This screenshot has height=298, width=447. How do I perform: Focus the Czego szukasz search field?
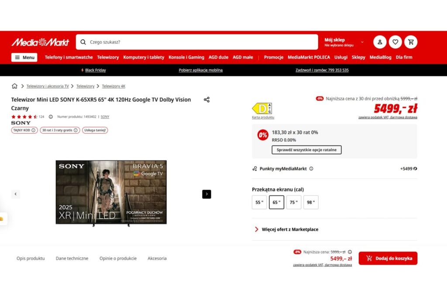coord(197,42)
